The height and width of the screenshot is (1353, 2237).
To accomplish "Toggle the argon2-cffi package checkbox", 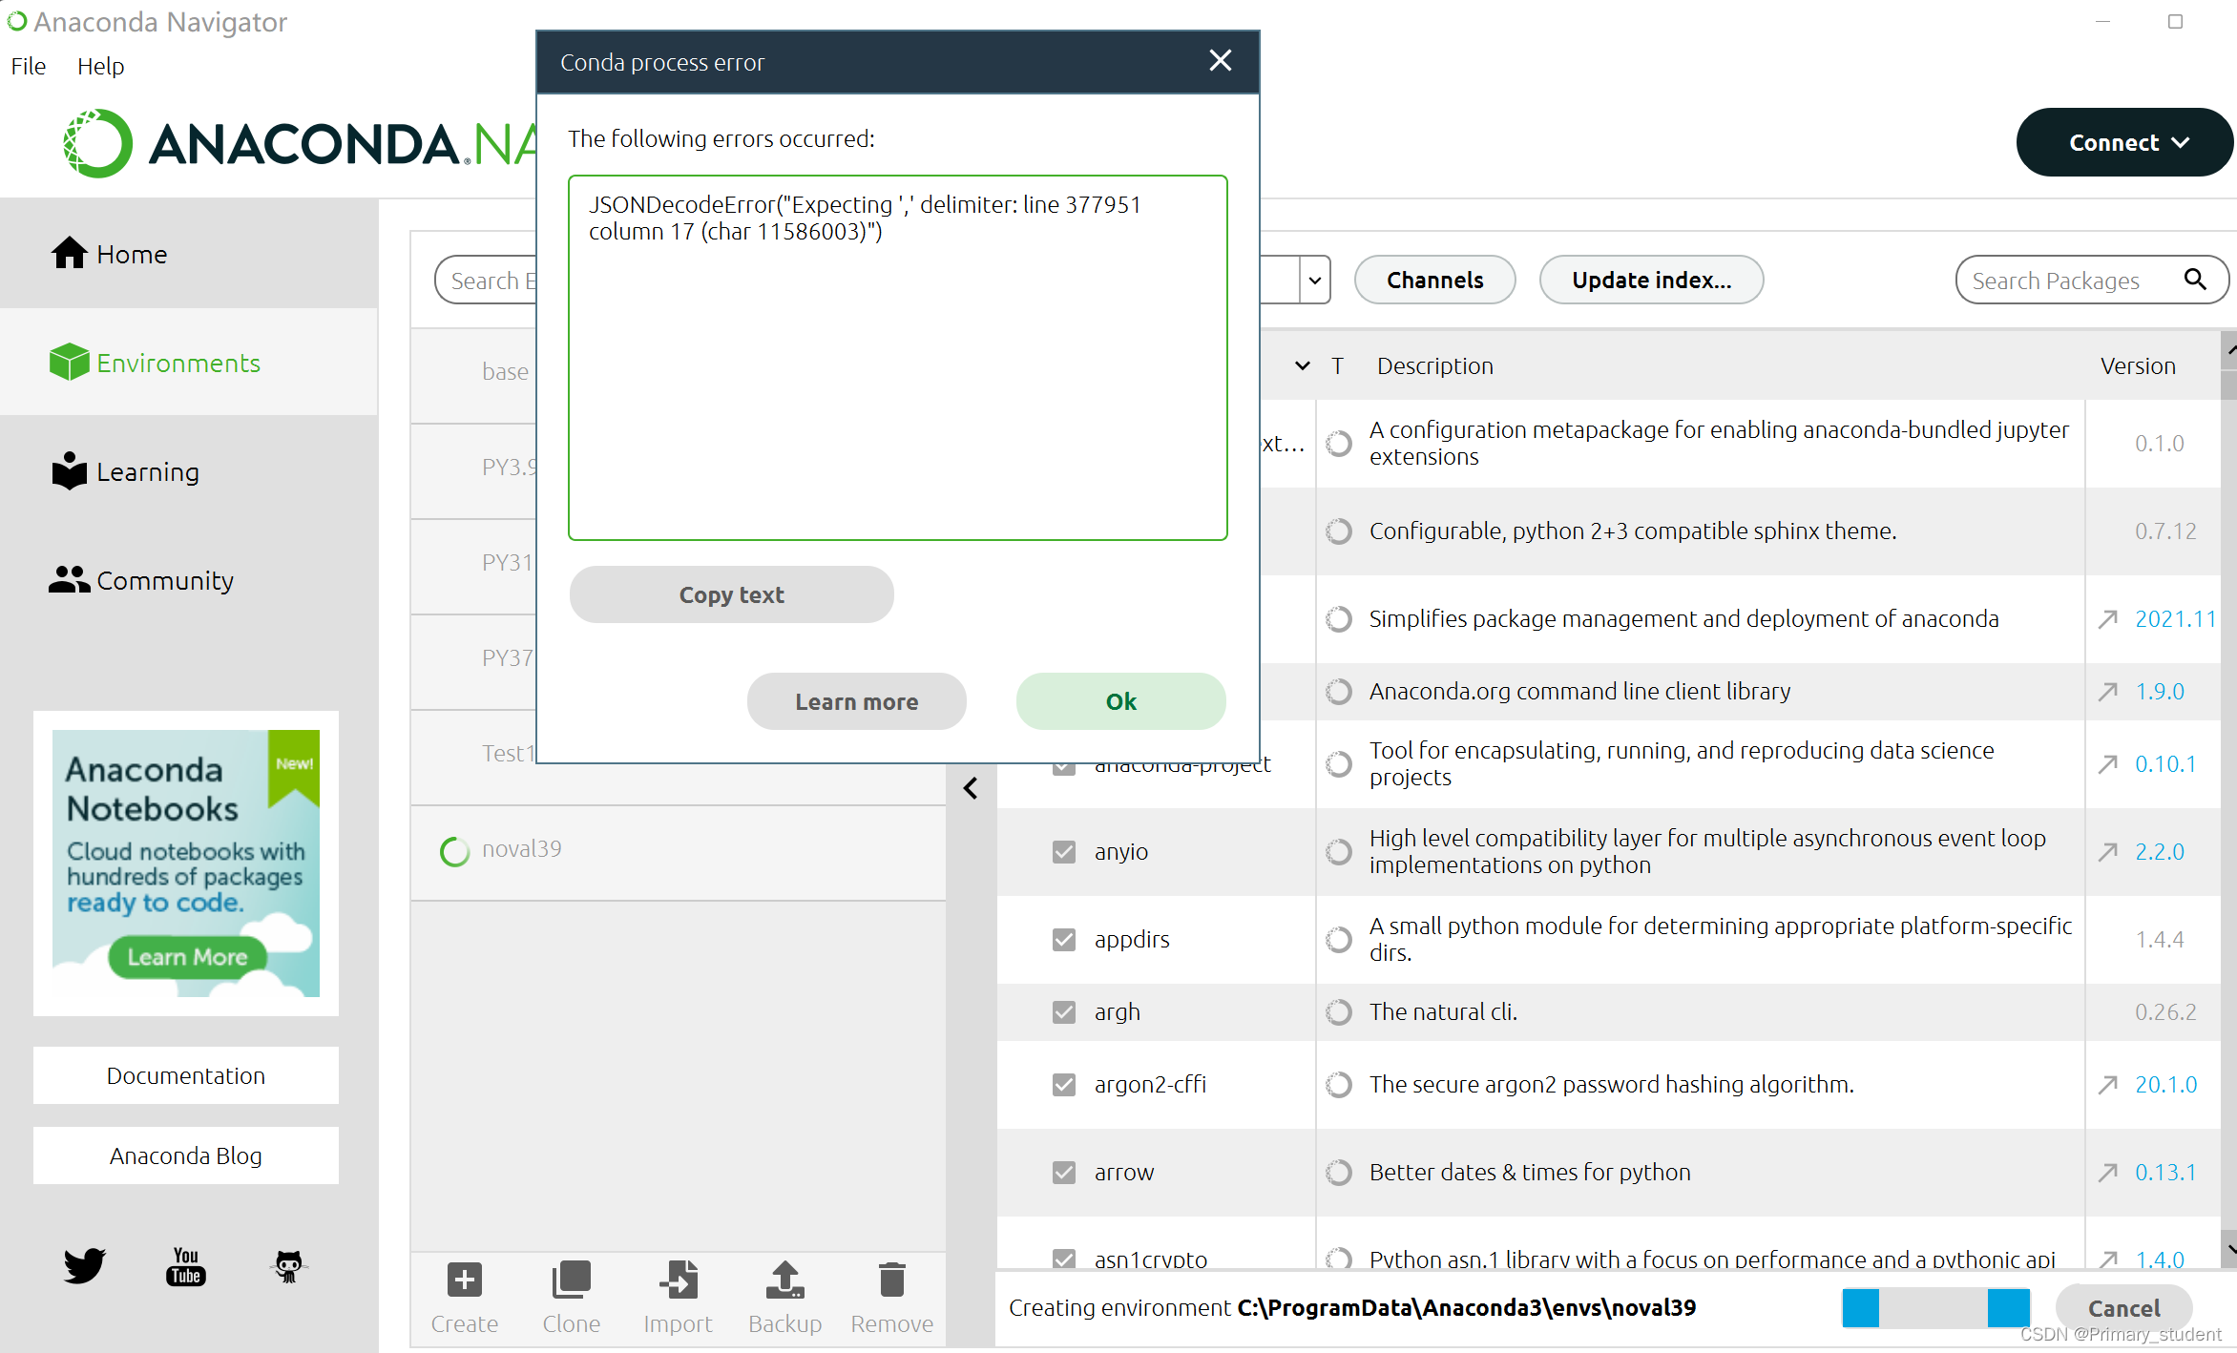I will tap(1062, 1083).
